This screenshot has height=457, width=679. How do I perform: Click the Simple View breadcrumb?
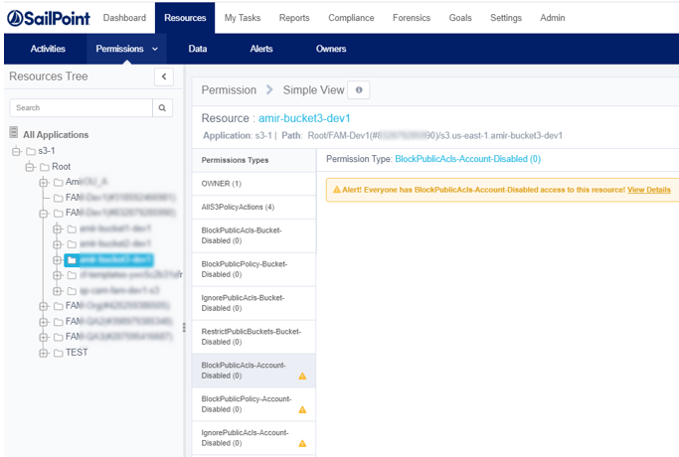313,90
